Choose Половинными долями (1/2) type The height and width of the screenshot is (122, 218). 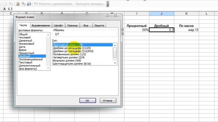(x=83, y=54)
